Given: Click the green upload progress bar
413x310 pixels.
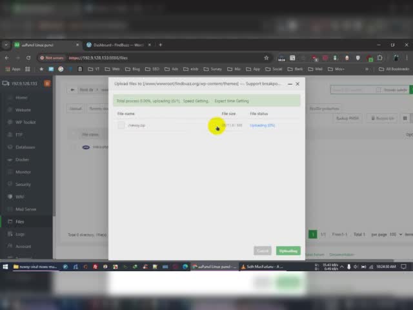Looking at the screenshot, I should click(206, 101).
